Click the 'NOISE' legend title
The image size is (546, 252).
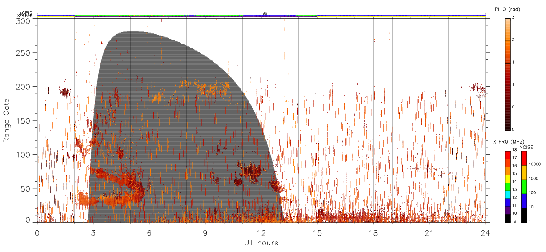click(x=526, y=147)
